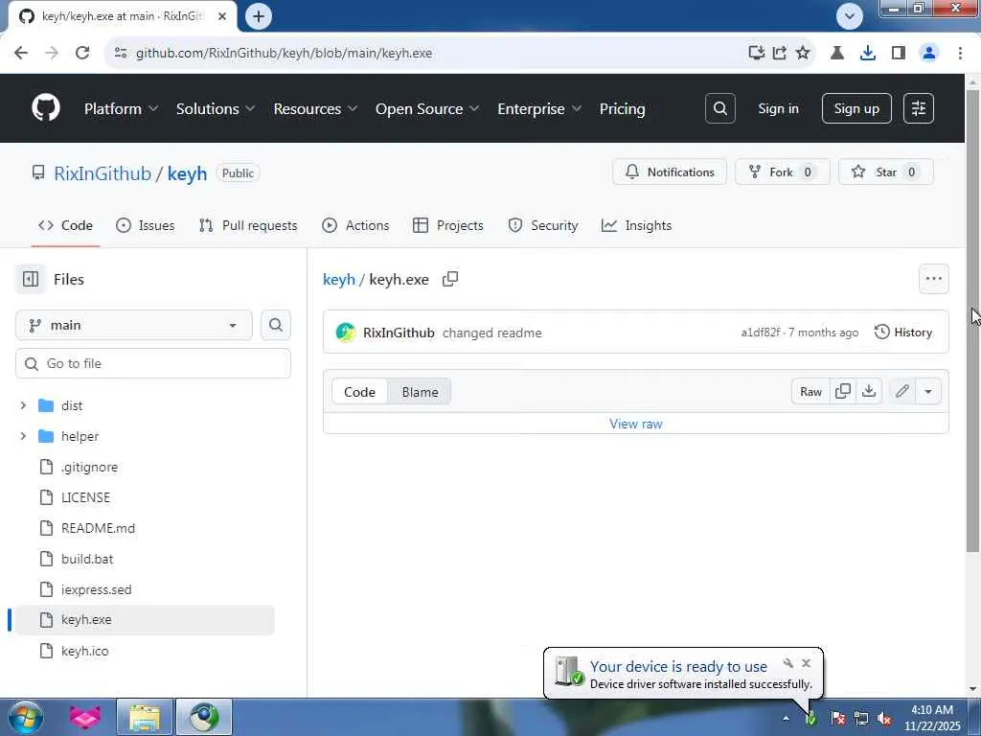Click RixInGithub avatar in commit row

(x=345, y=333)
